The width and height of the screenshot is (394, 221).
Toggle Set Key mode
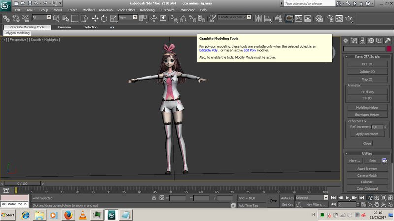coord(287,205)
